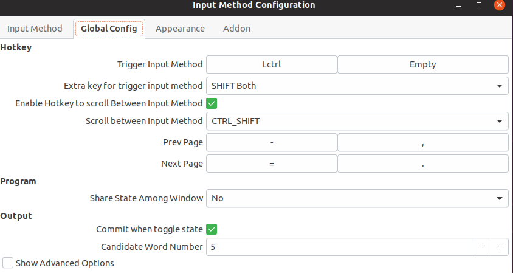The image size is (513, 273).
Task: Open Share State Among Window dropdown
Action: [x=357, y=198]
